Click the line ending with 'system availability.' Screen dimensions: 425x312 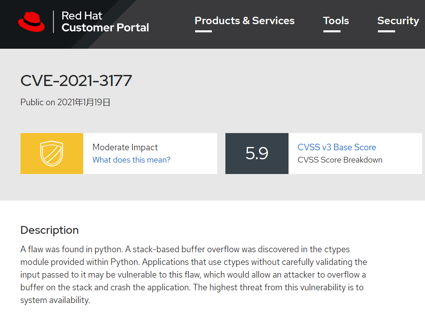coord(55,300)
